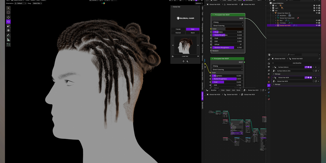
Task: Open the outliner filter options funnel icon
Action: 315,1
